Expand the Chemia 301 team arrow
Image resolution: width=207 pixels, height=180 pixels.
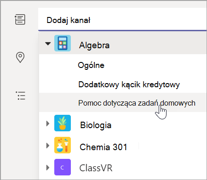pos(48,146)
